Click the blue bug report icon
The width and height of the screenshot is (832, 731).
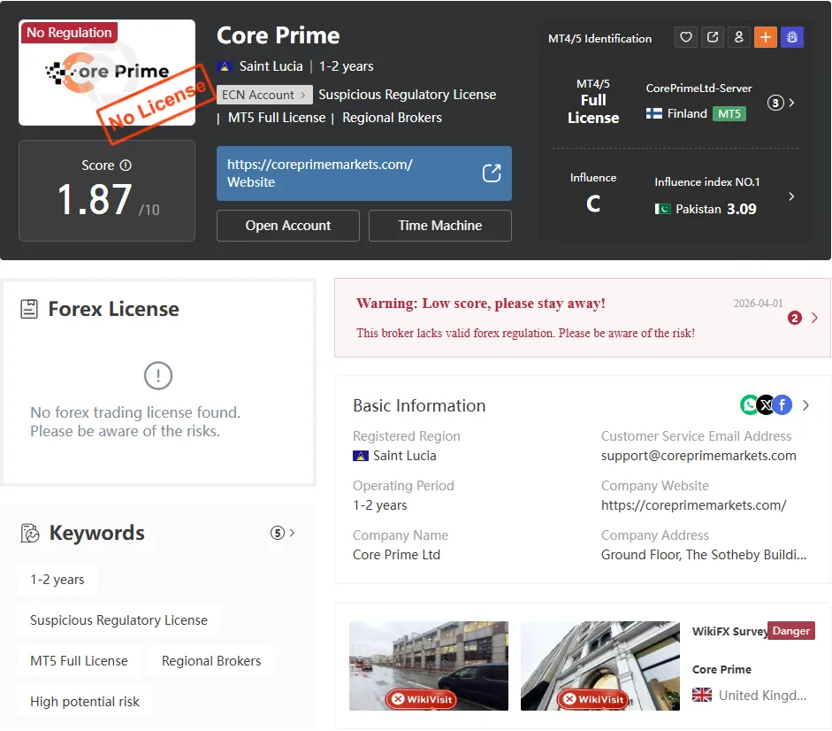click(x=791, y=37)
